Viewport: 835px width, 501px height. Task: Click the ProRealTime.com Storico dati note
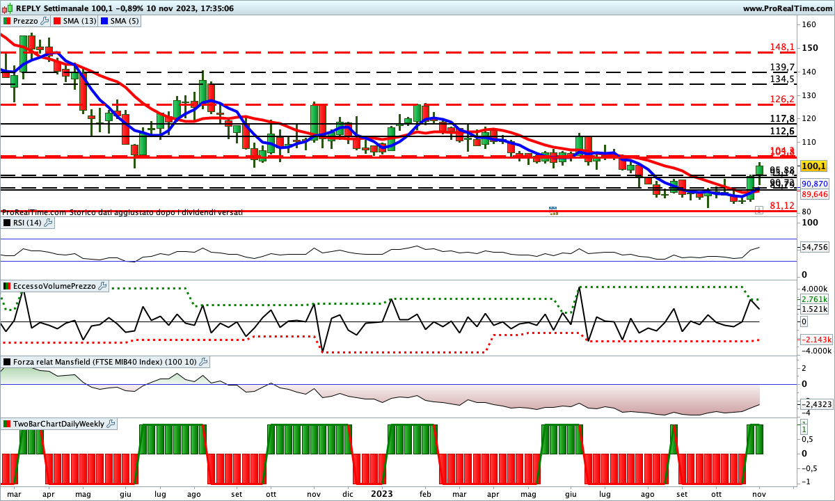(x=122, y=212)
